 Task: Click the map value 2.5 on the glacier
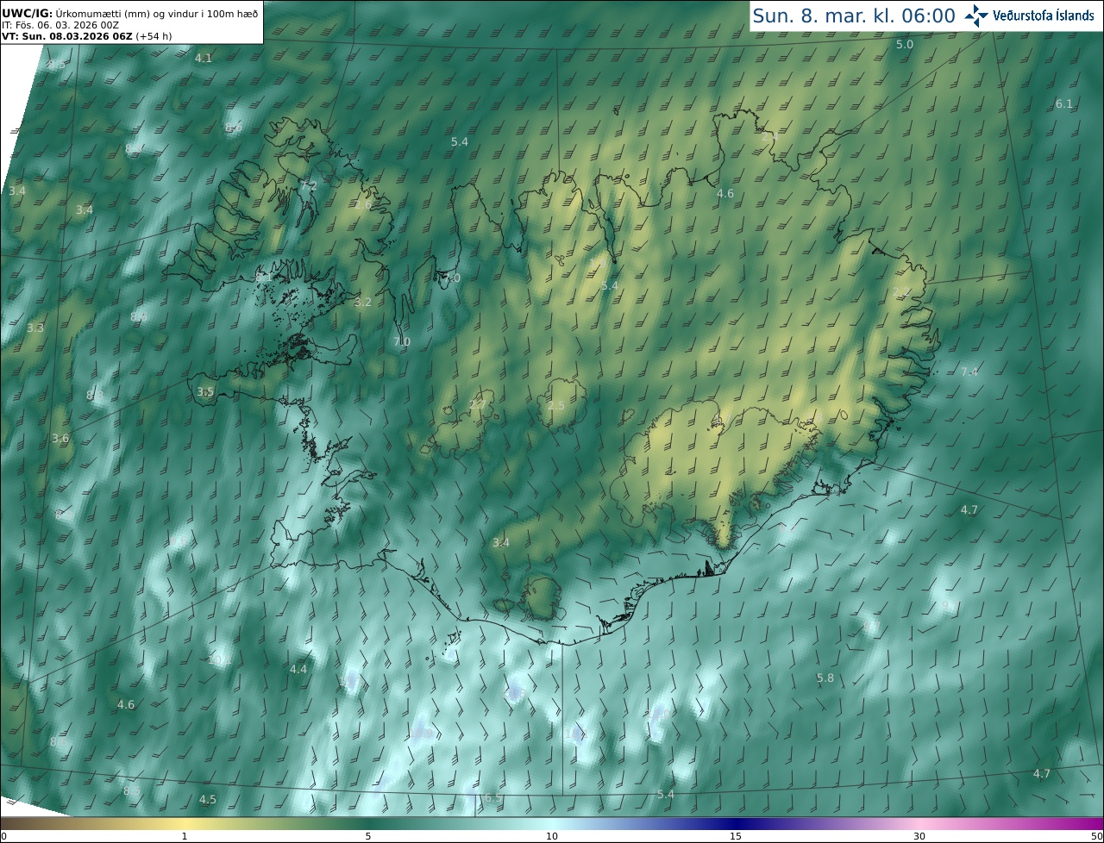(556, 405)
